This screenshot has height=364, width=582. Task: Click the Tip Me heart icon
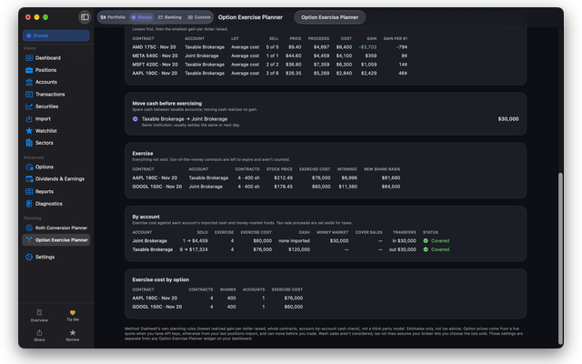pyautogui.click(x=73, y=313)
